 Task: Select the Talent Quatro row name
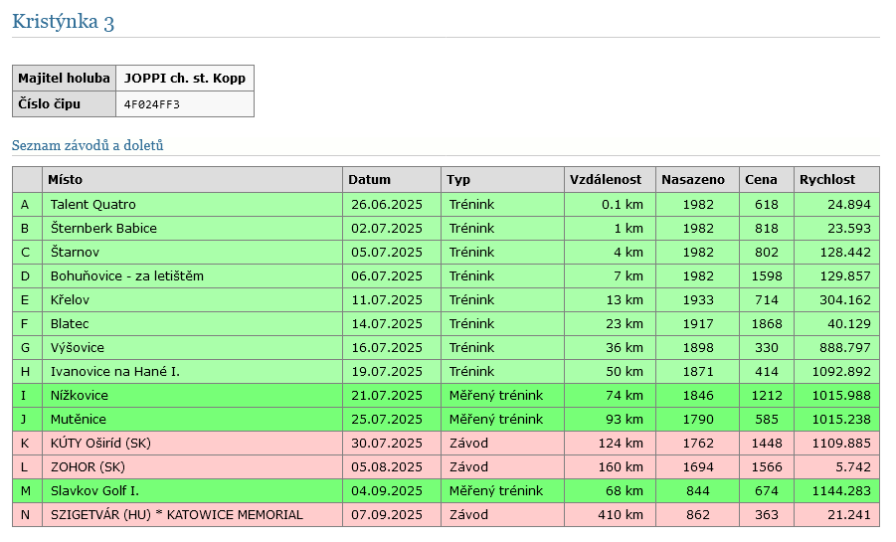point(93,205)
